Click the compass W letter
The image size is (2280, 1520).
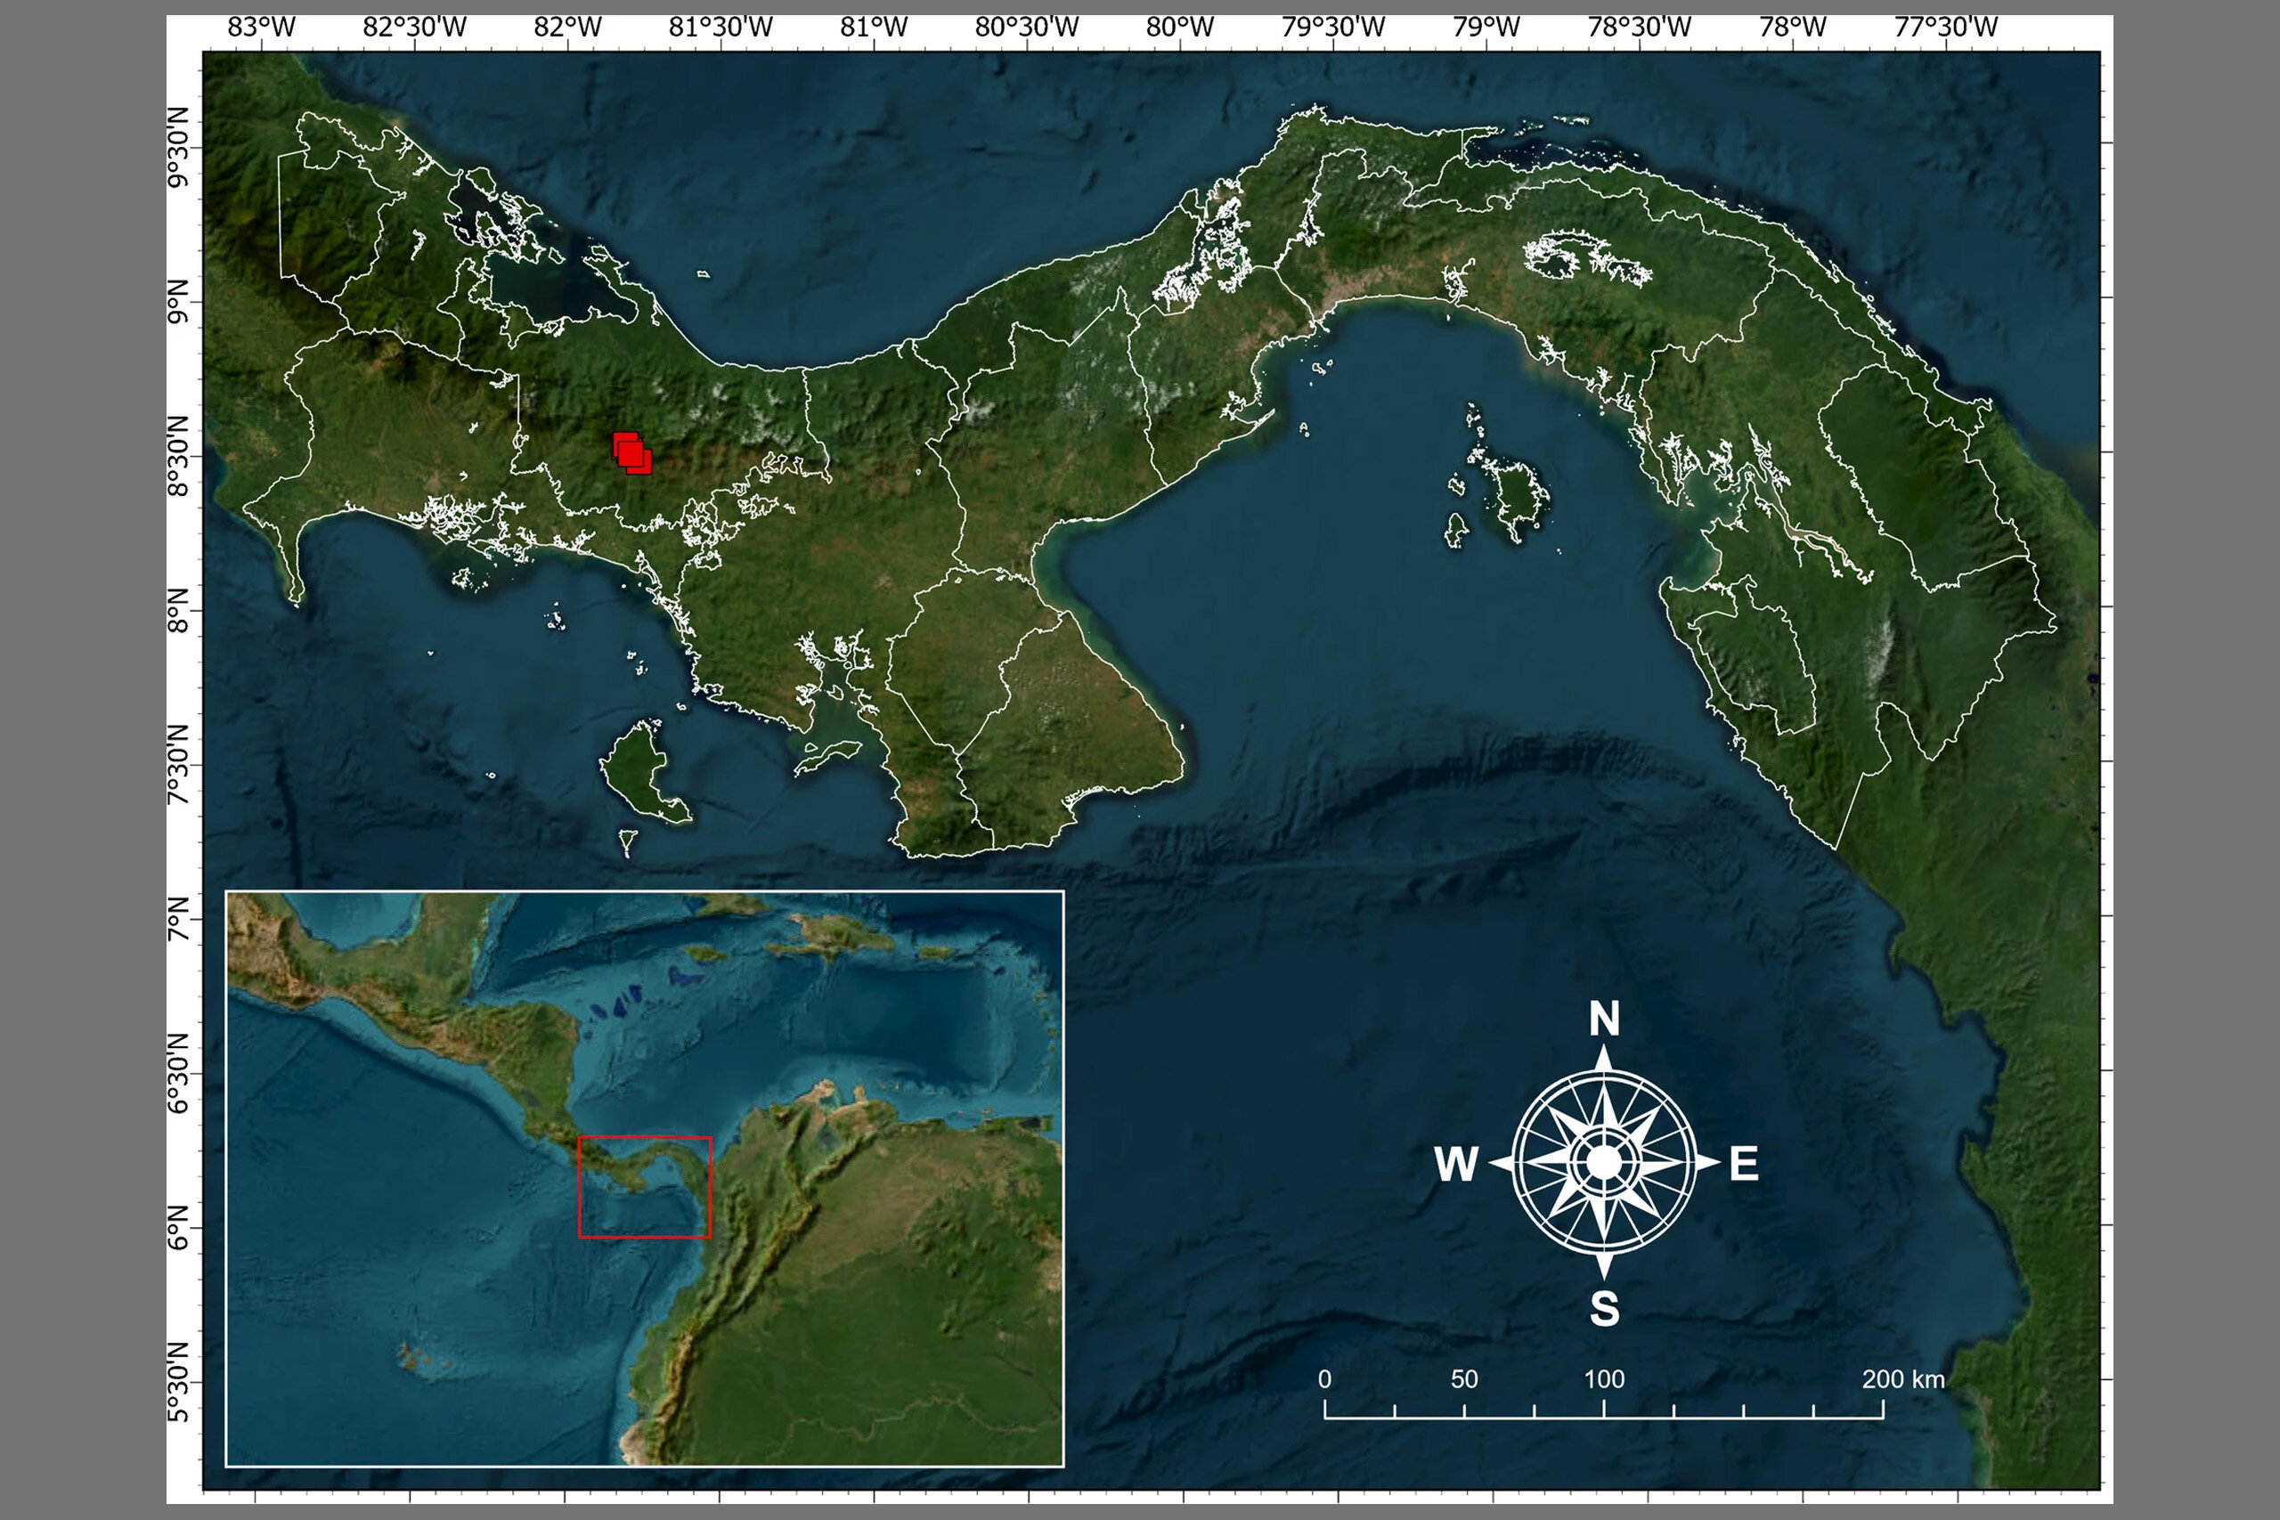click(x=1456, y=1163)
